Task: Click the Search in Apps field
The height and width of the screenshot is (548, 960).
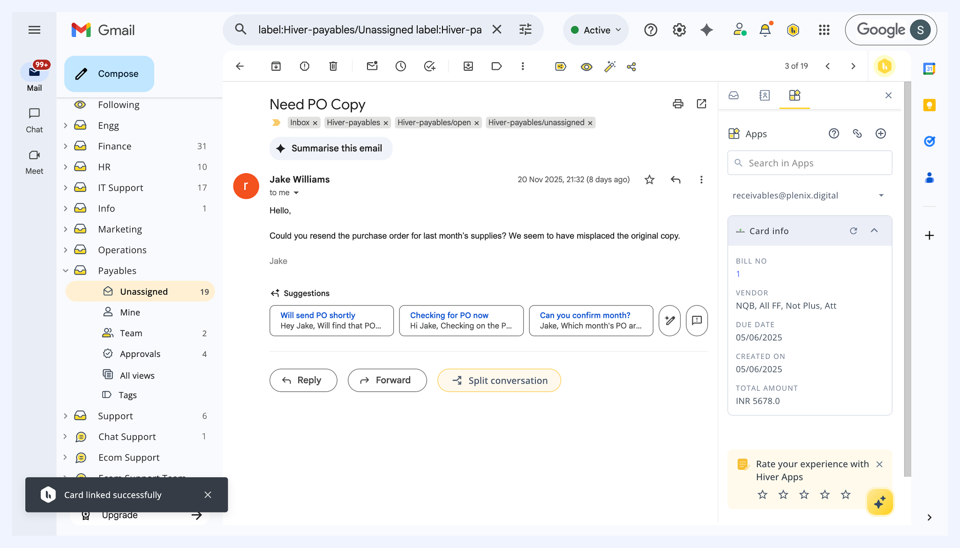Action: click(x=810, y=163)
